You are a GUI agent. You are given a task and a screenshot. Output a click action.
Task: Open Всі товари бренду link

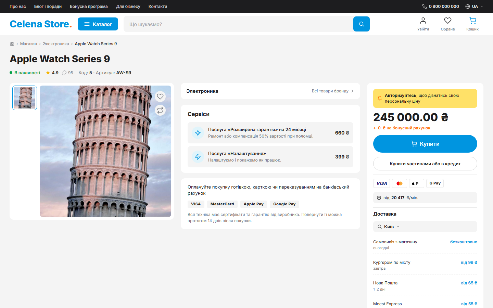pos(332,91)
